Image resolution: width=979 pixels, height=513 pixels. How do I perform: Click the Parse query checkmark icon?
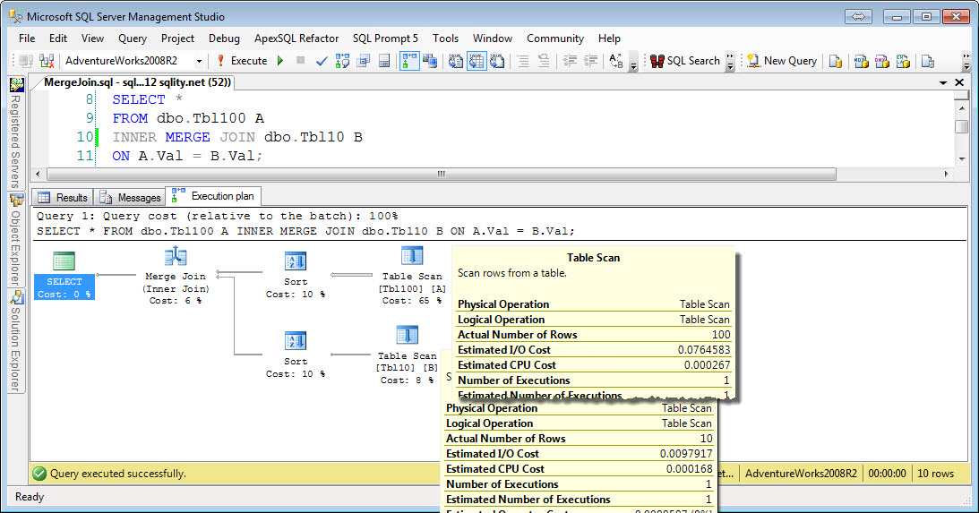tap(322, 61)
